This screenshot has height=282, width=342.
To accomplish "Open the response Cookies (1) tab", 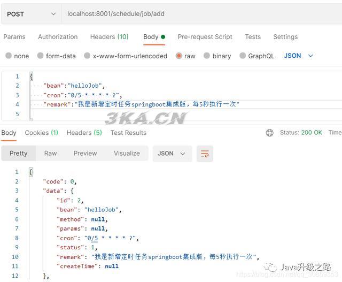I will coord(42,133).
